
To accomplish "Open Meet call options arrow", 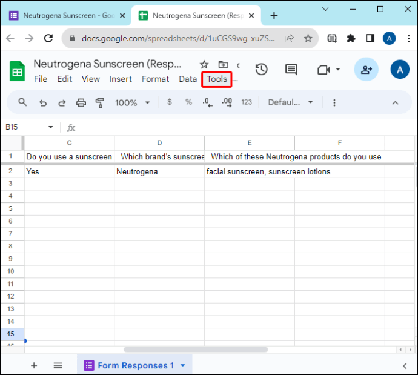I will [x=338, y=69].
